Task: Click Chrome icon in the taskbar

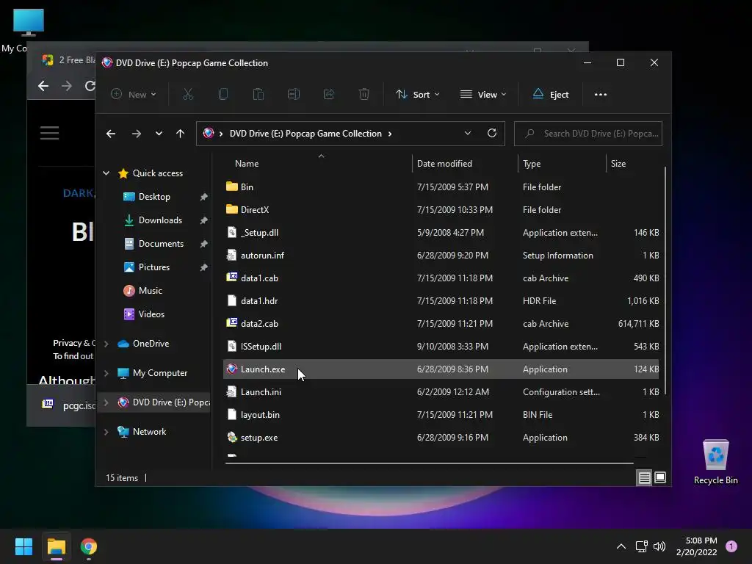Action: point(89,546)
